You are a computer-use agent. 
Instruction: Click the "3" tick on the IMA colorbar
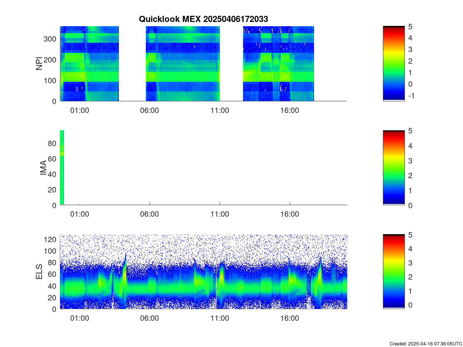coord(410,160)
